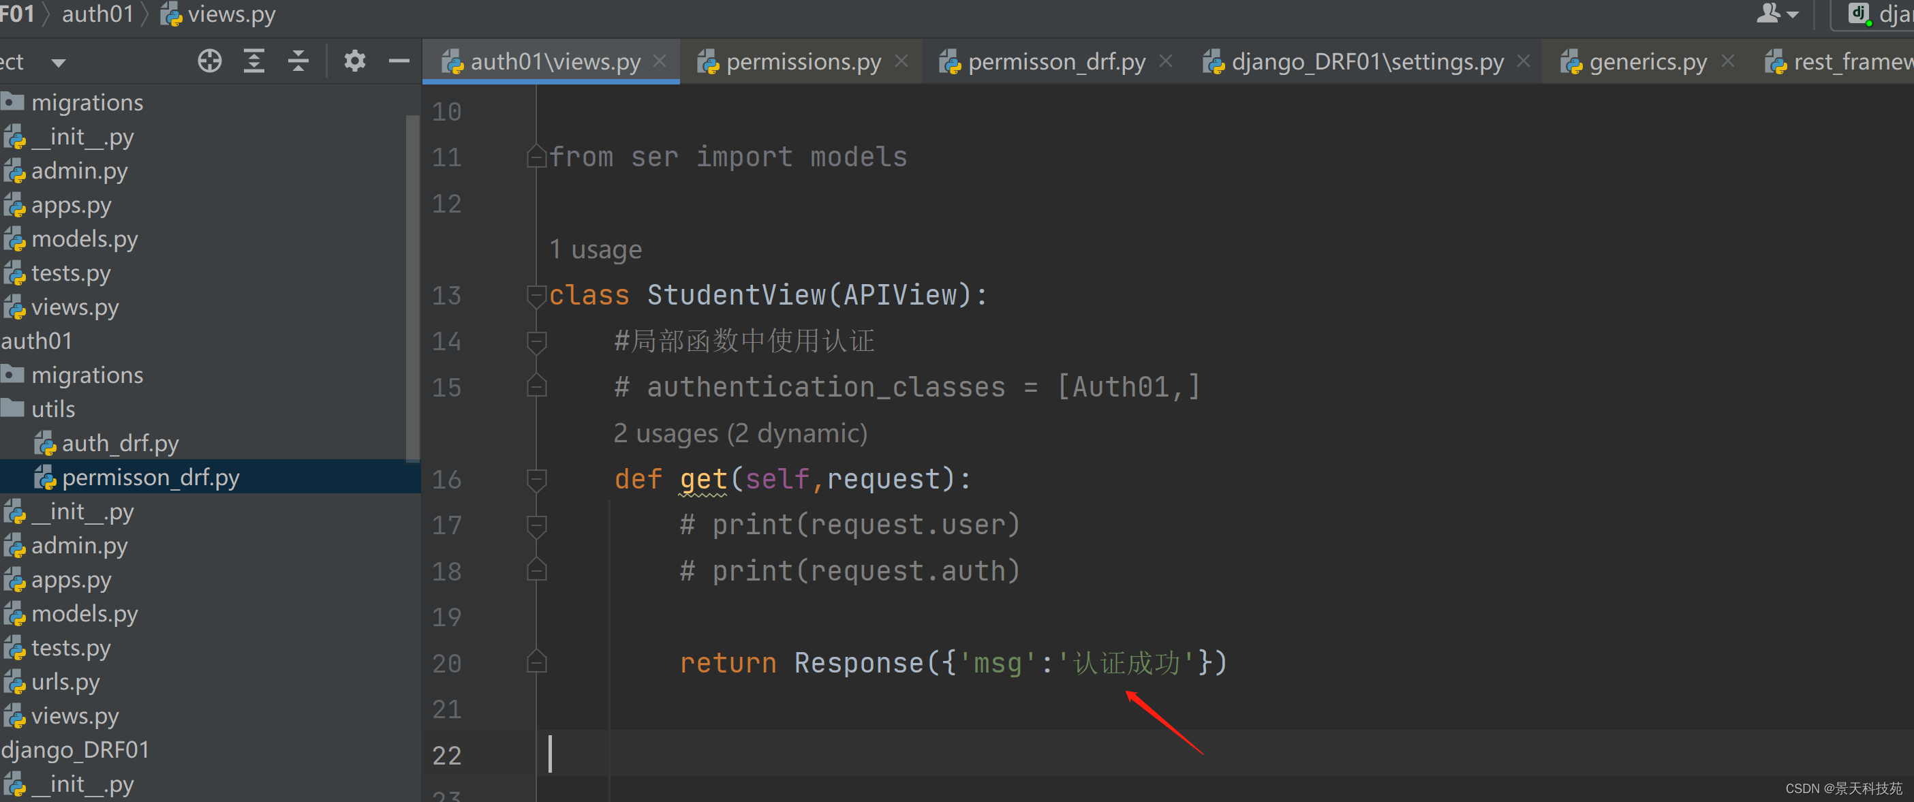Viewport: 1914px width, 802px height.
Task: Close the django_DRF01\settings.py tab
Action: (1523, 61)
